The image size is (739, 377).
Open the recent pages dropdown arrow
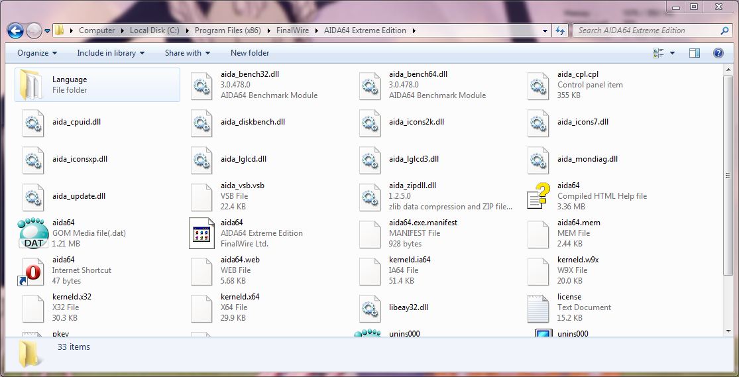pos(47,31)
